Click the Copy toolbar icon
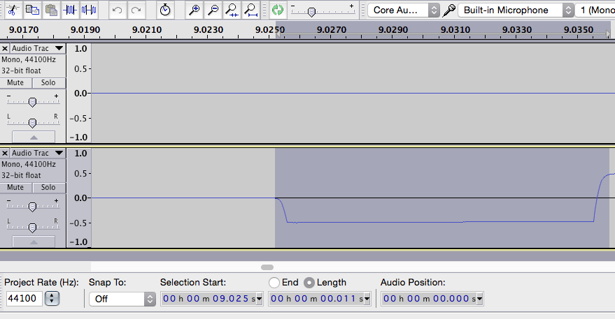 (31, 10)
